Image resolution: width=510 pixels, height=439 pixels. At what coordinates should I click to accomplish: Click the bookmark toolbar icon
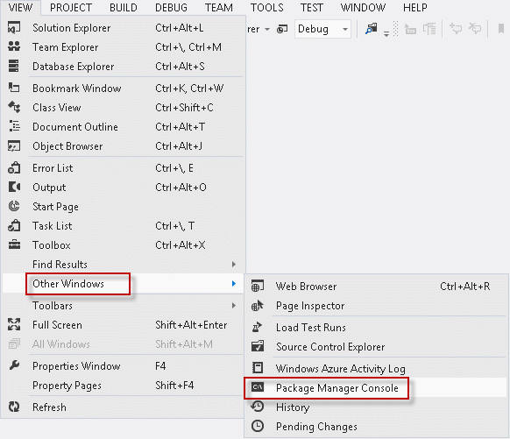tap(501, 29)
